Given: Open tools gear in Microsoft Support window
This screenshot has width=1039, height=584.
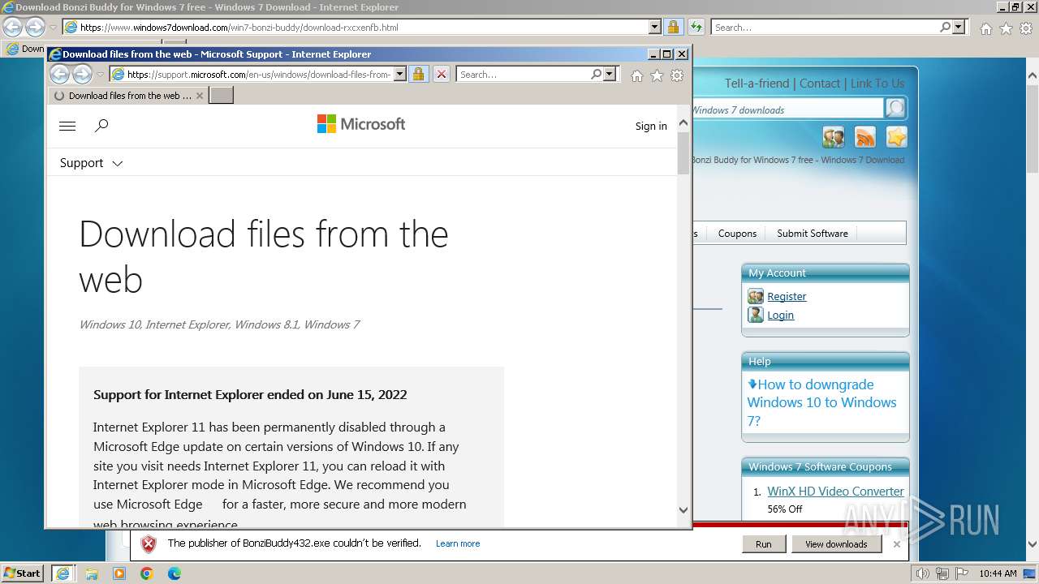Looking at the screenshot, I should click(677, 75).
